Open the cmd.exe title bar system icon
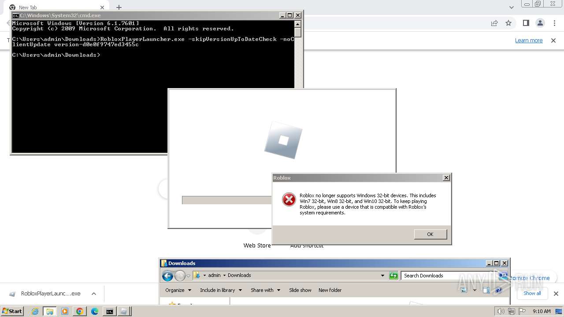The image size is (564, 317). [15, 15]
